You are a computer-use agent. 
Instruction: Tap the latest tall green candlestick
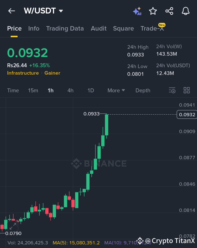(107, 125)
